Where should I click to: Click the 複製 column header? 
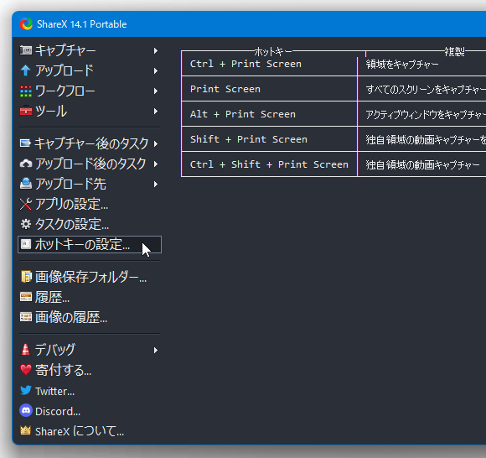click(454, 51)
